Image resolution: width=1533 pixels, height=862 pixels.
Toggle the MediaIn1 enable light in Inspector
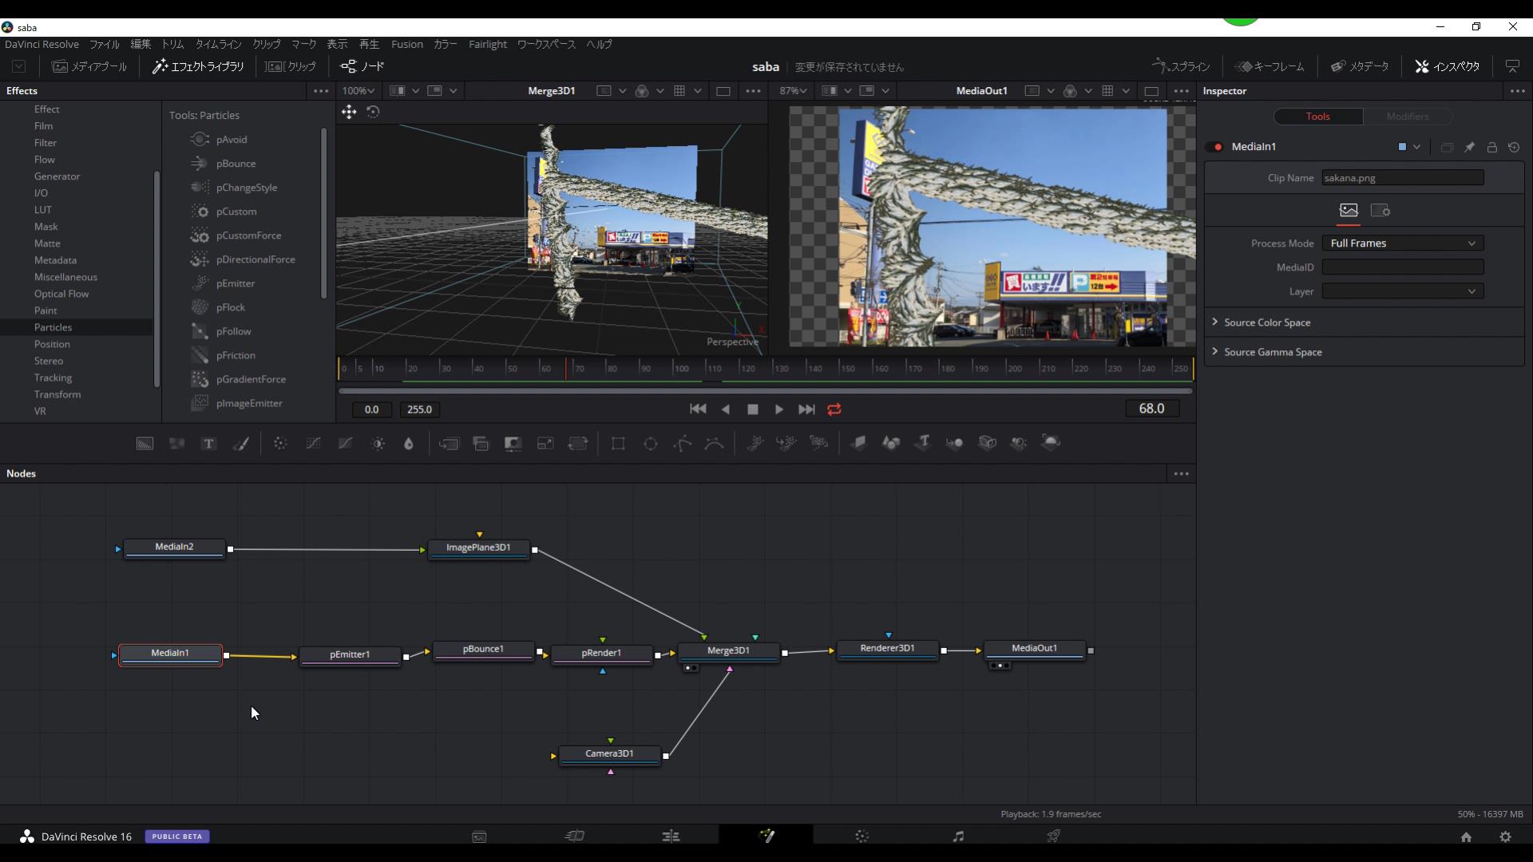click(x=1218, y=147)
